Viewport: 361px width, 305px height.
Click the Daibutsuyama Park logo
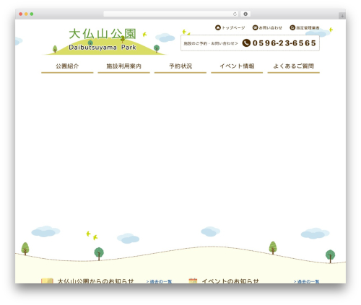105,41
